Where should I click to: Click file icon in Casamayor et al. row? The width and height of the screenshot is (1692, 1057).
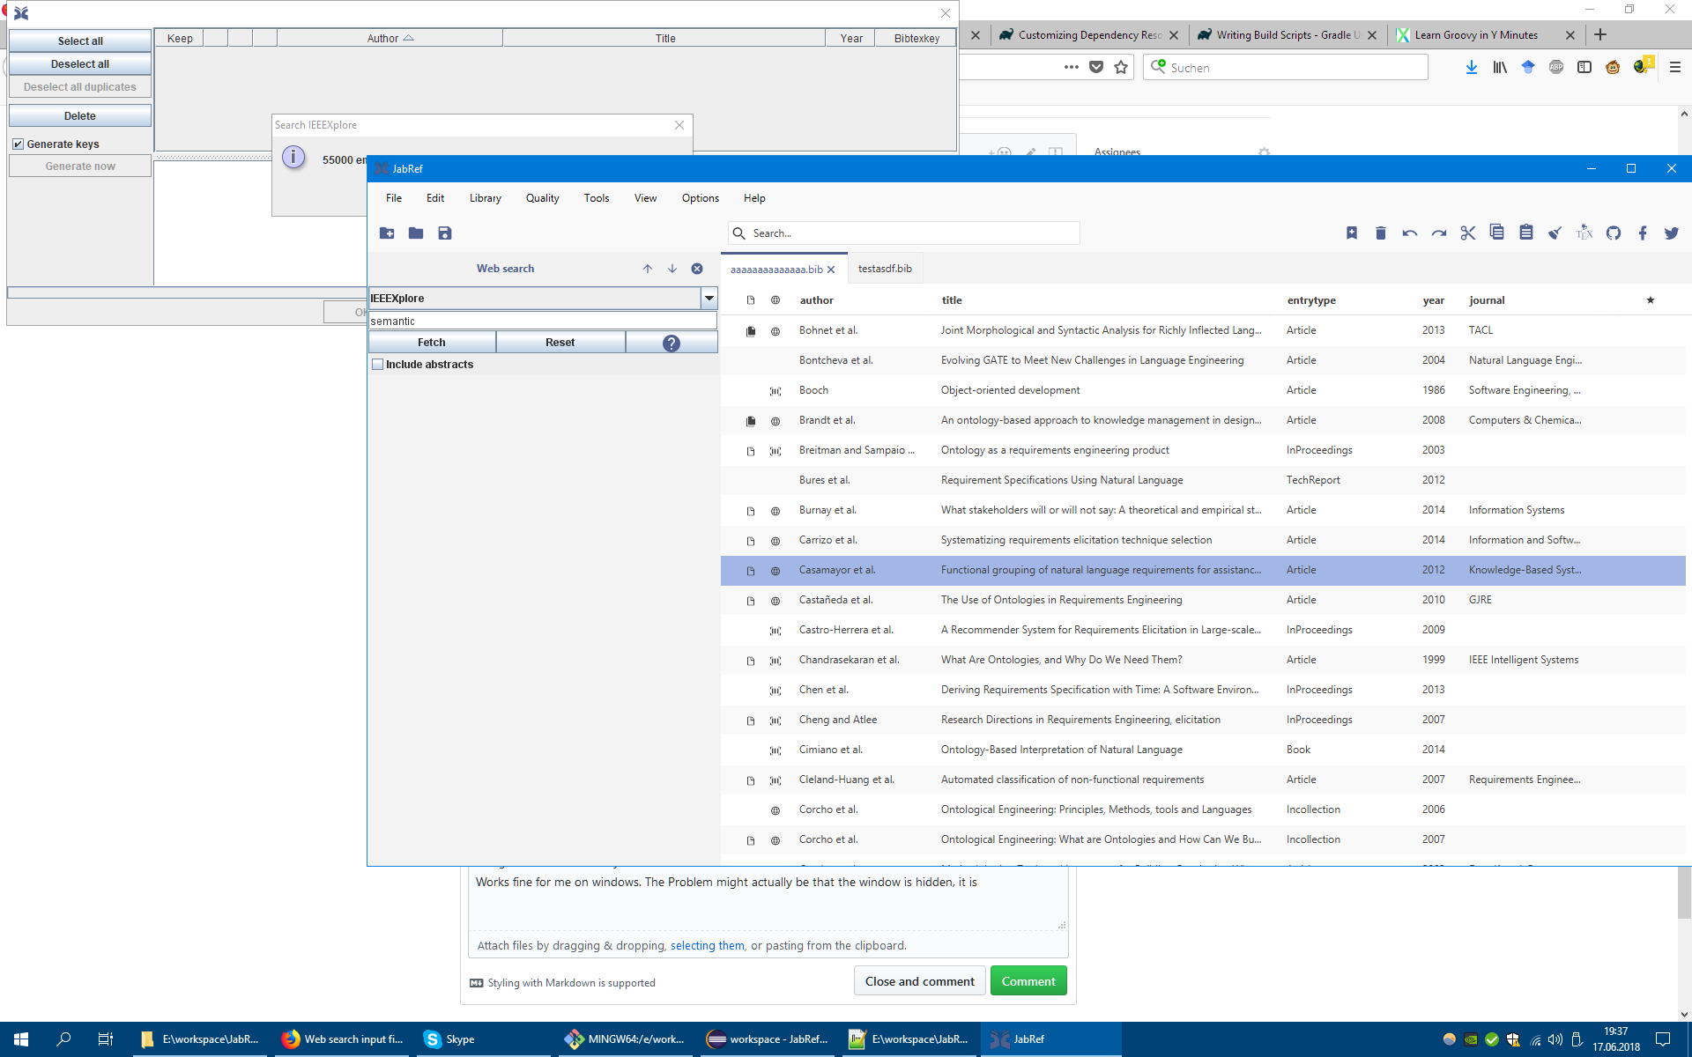tap(751, 571)
